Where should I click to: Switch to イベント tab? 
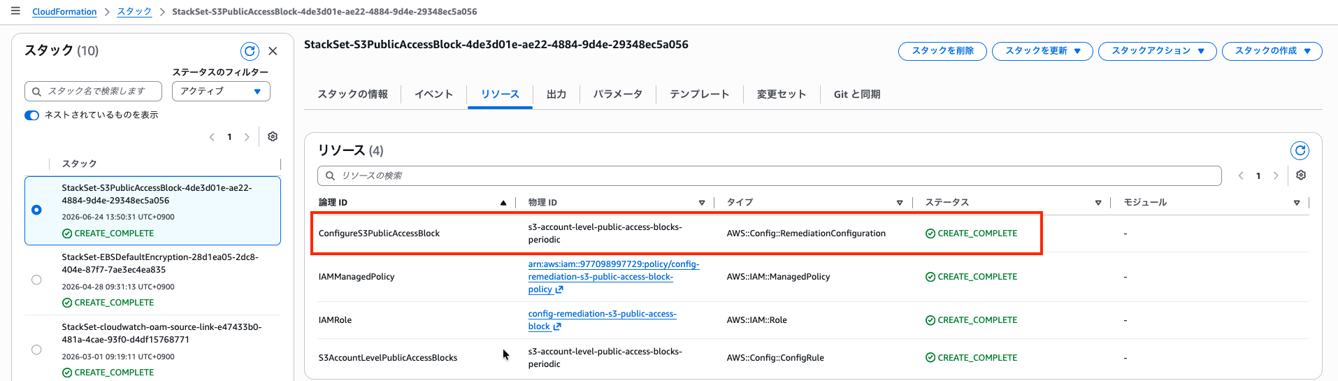433,94
